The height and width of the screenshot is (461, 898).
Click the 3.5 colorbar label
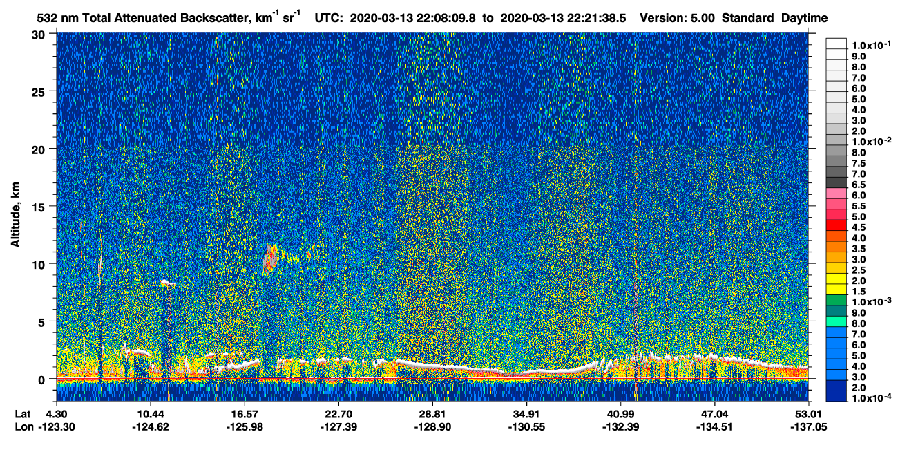click(x=859, y=248)
